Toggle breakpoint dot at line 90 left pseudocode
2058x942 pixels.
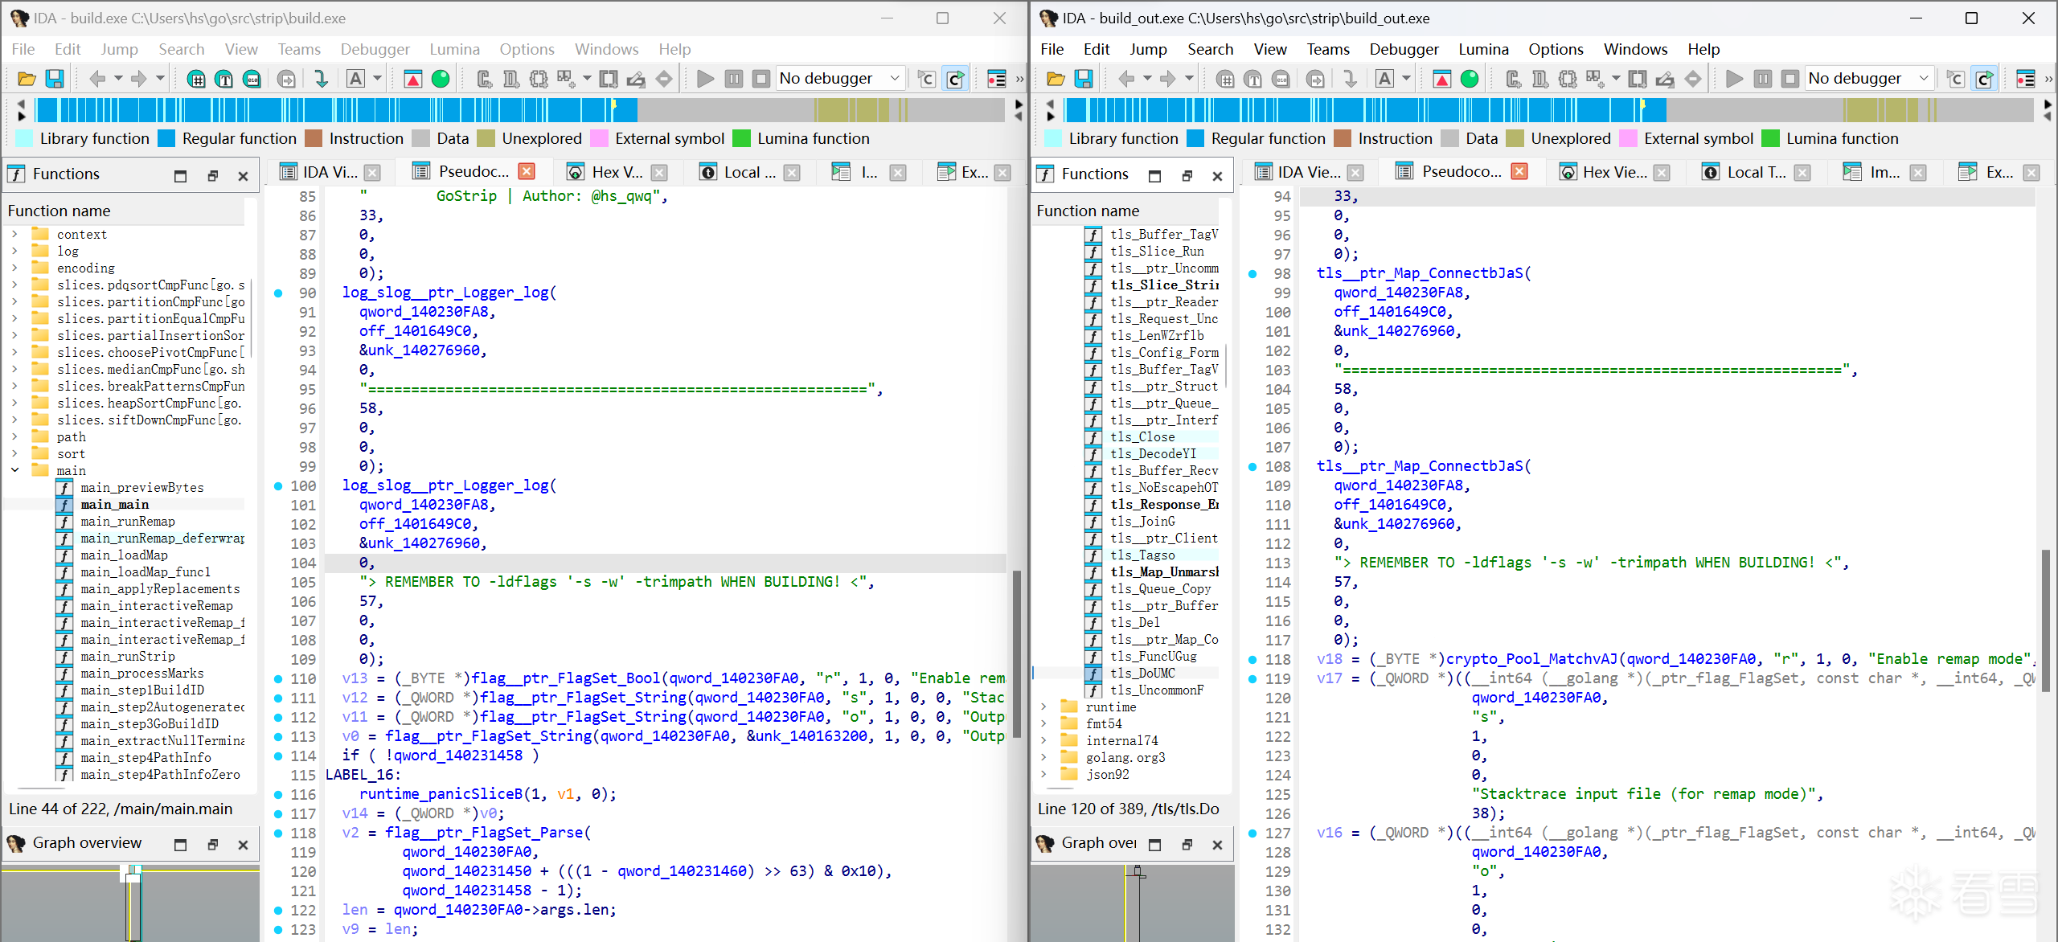(278, 293)
